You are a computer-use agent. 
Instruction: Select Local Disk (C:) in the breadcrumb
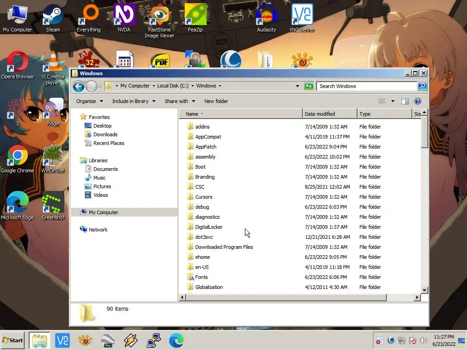(173, 86)
